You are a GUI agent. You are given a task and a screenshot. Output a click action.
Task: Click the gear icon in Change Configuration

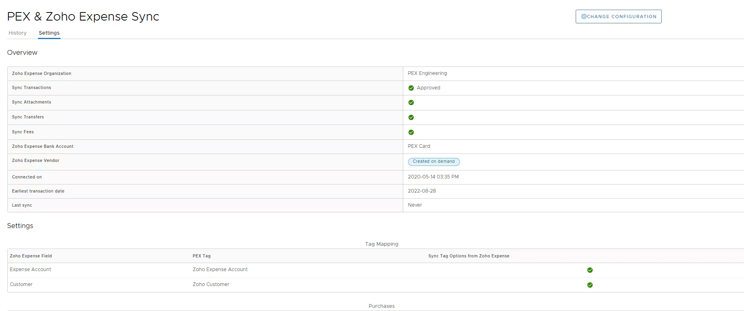pos(584,17)
